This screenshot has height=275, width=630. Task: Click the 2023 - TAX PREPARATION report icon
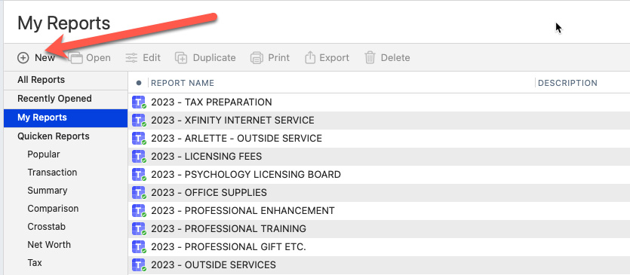(x=139, y=102)
